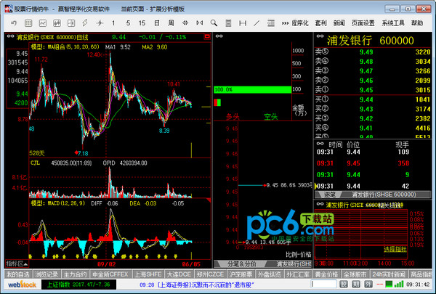The height and width of the screenshot is (294, 436).
Task: Switch to 5-minute period
Action: (128, 23)
